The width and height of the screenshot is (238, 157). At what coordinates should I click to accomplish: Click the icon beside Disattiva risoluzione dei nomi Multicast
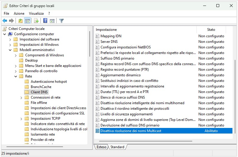click(97, 131)
